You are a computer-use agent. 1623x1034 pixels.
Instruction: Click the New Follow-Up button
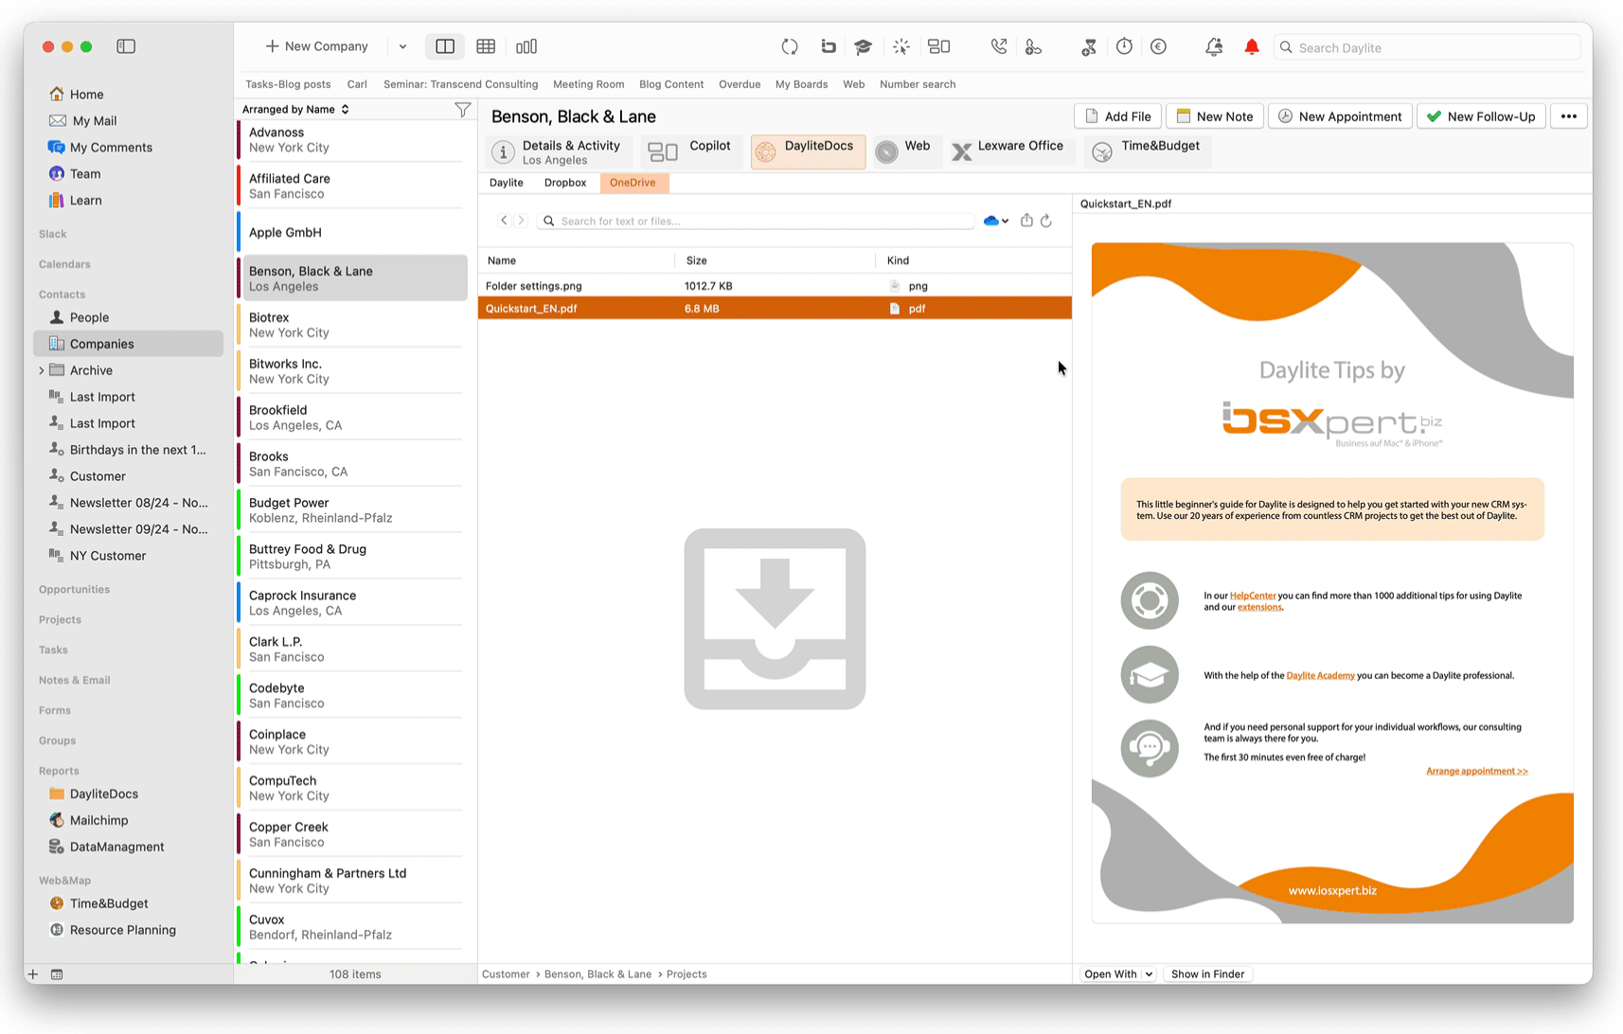click(x=1482, y=116)
